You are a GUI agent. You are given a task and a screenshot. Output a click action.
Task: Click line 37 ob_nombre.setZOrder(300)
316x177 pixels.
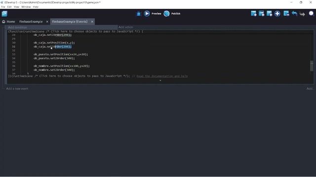(x=54, y=70)
